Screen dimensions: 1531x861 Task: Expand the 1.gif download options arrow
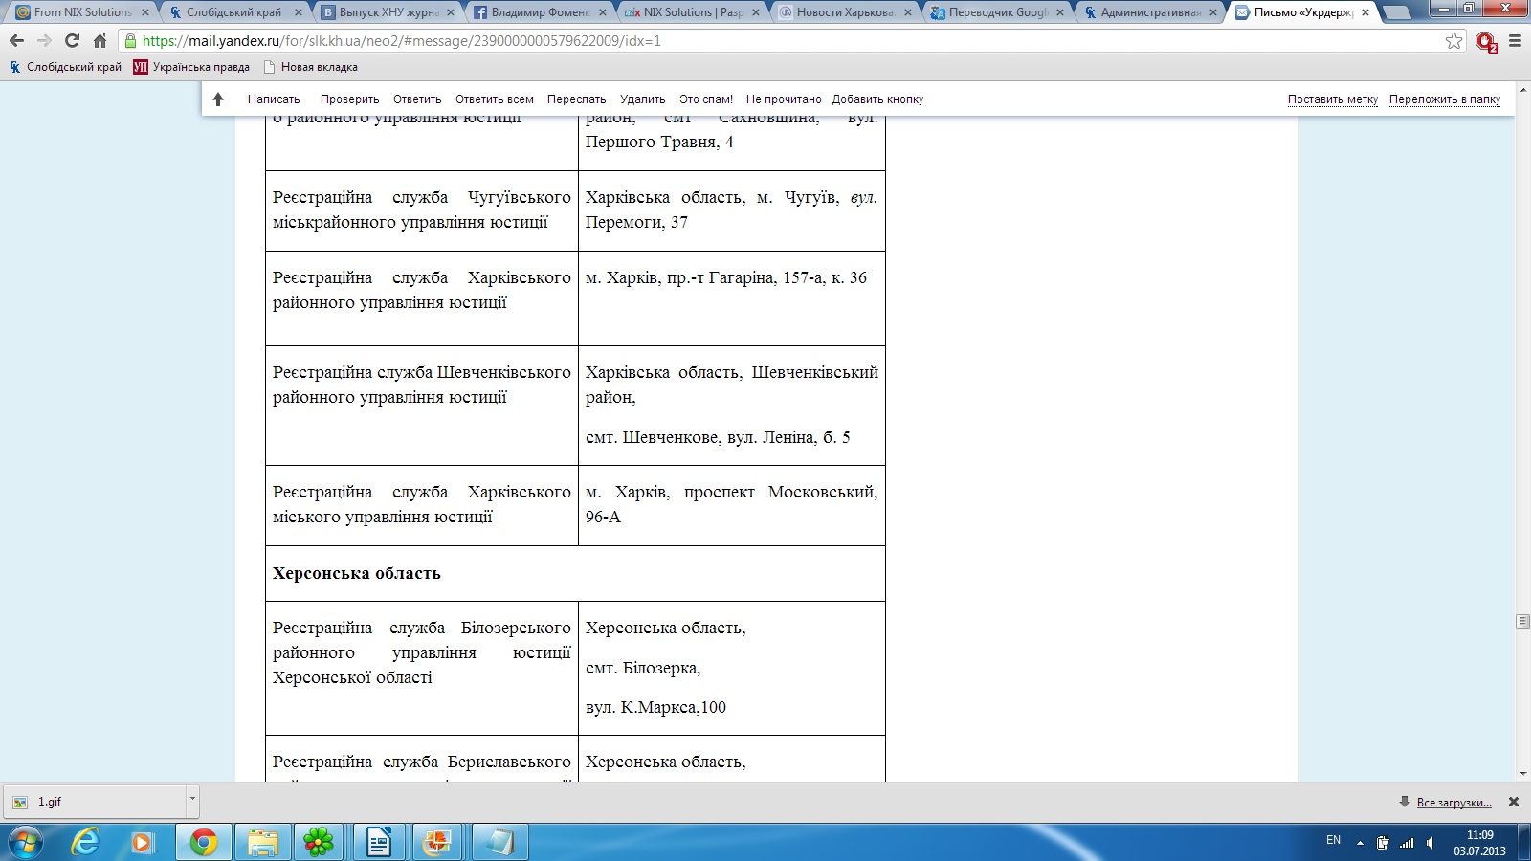[192, 798]
